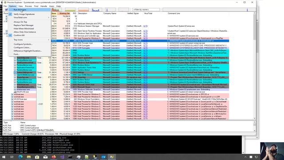This screenshot has width=284, height=160.
Task: Click the lower pane scrollbar down arrow
Action: (254, 130)
